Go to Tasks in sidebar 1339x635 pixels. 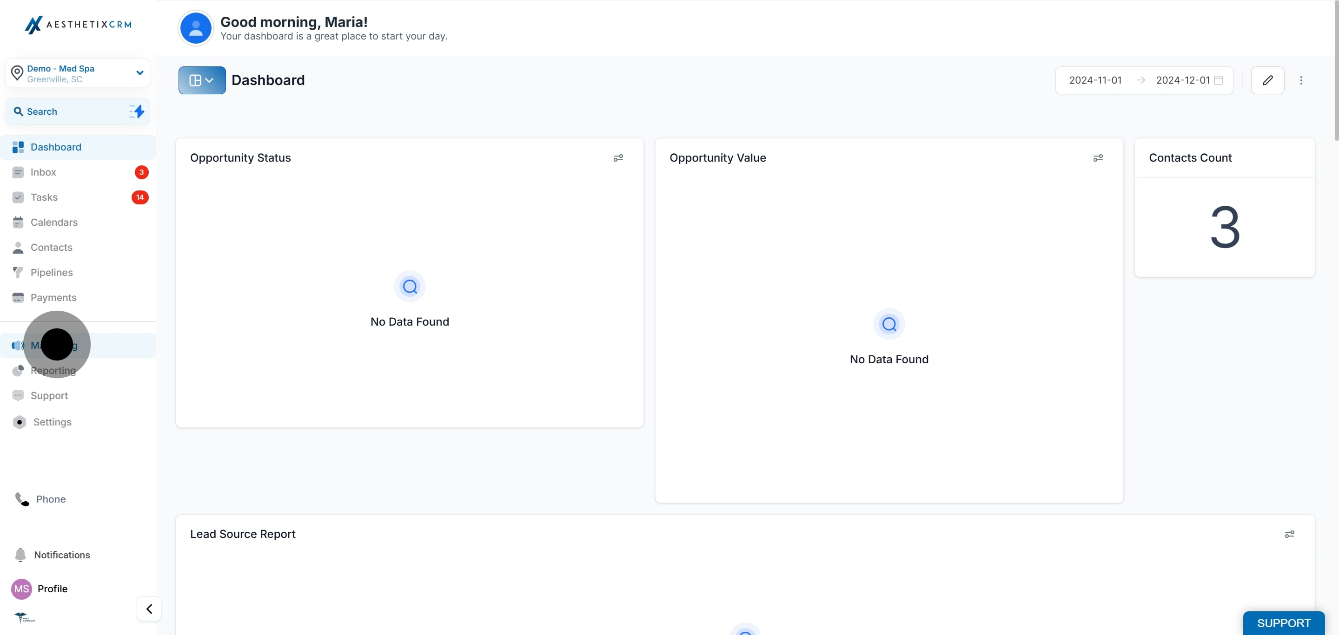click(x=44, y=197)
